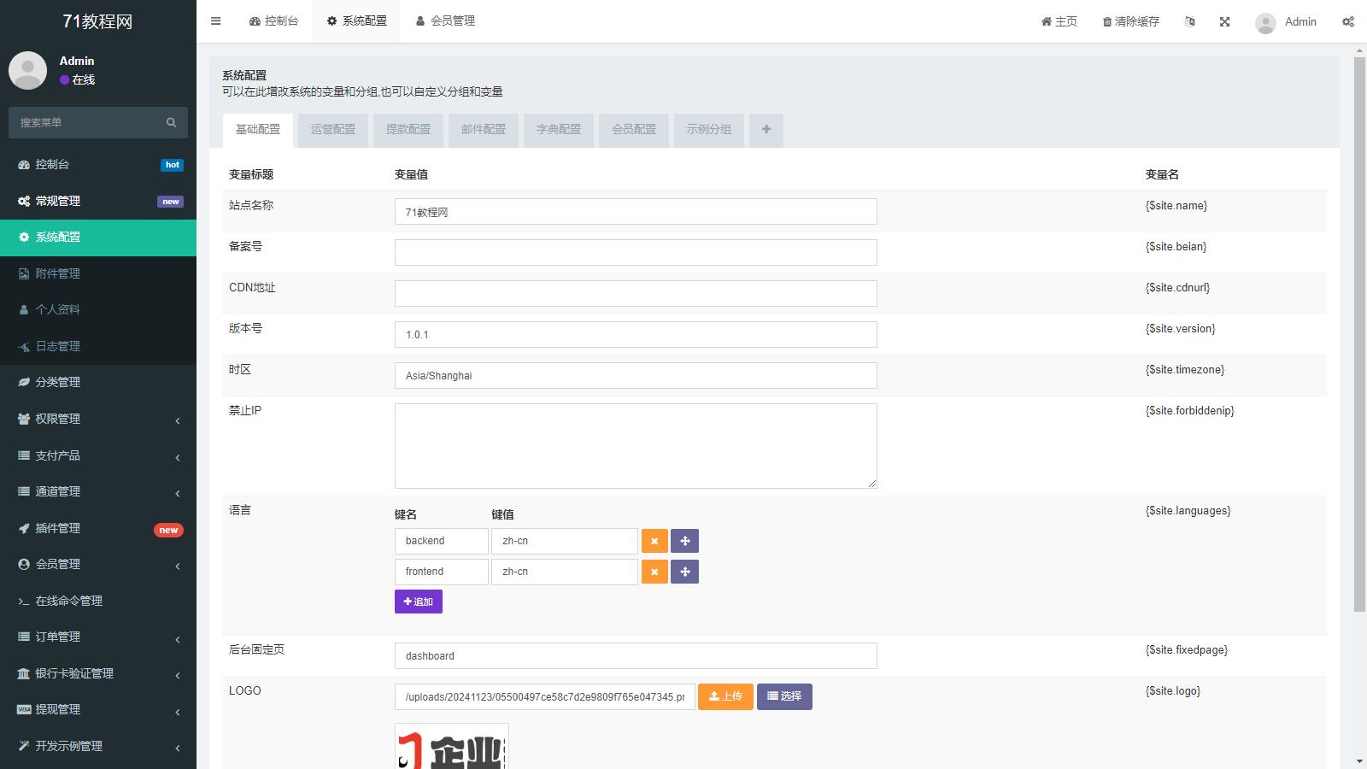This screenshot has height=769, width=1367.
Task: Click the orange 上传 upload button
Action: pos(725,696)
